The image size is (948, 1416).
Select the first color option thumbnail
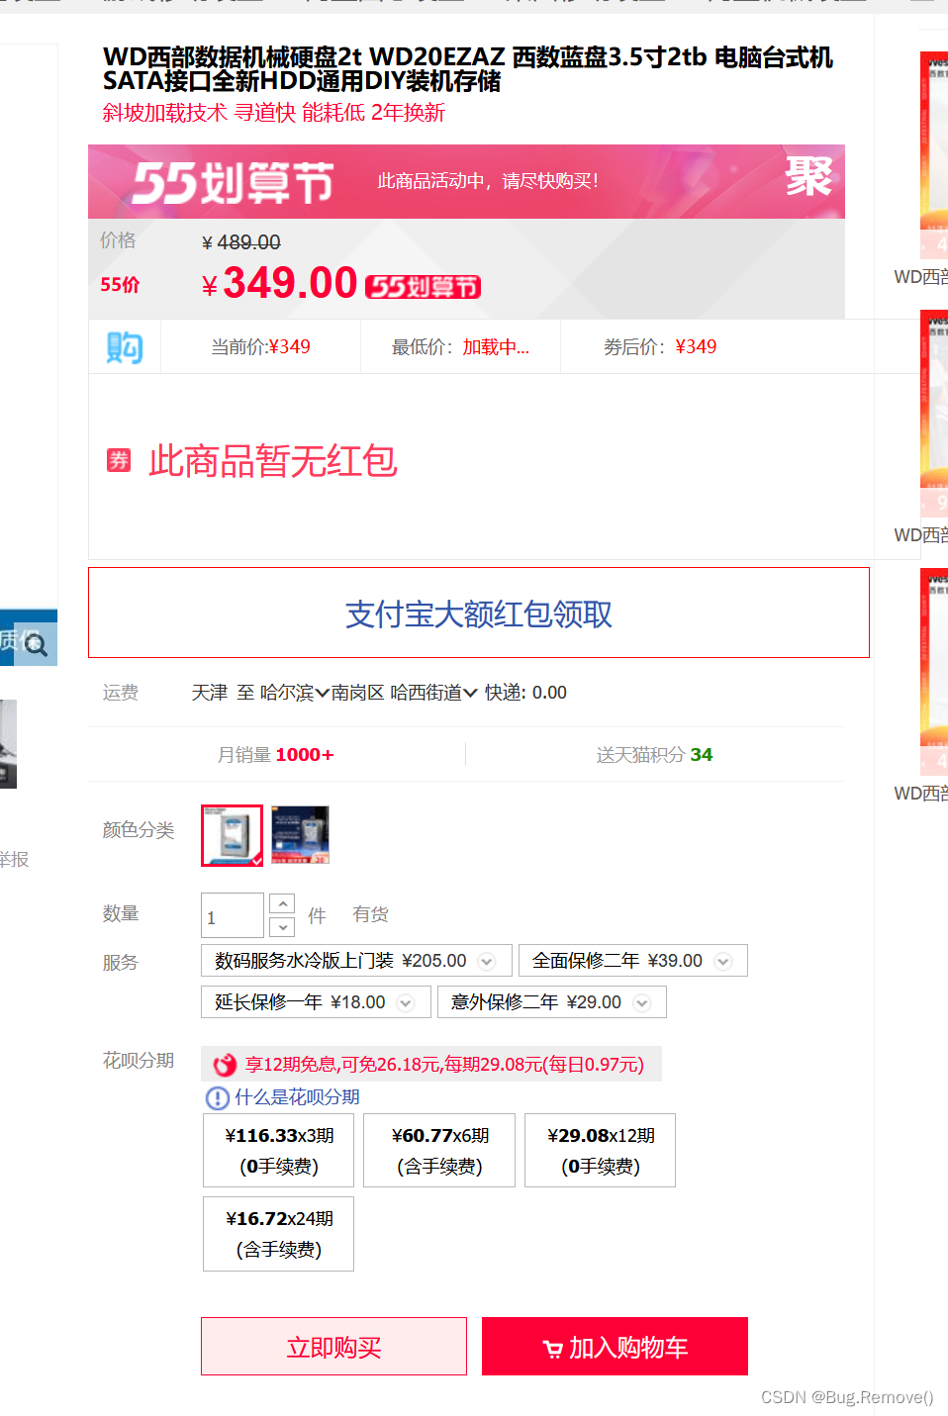[233, 835]
